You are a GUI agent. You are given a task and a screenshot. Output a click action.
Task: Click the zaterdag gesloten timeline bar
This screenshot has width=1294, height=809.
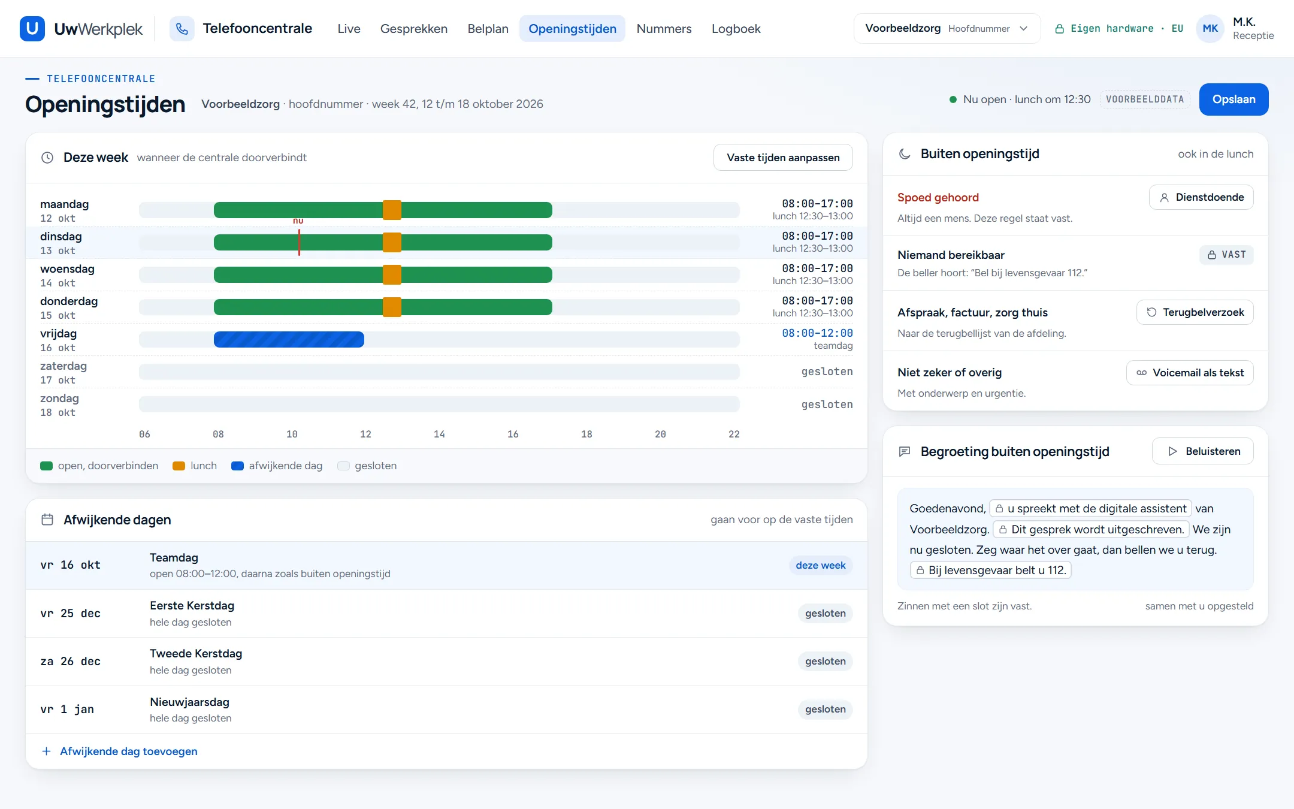[x=439, y=372]
